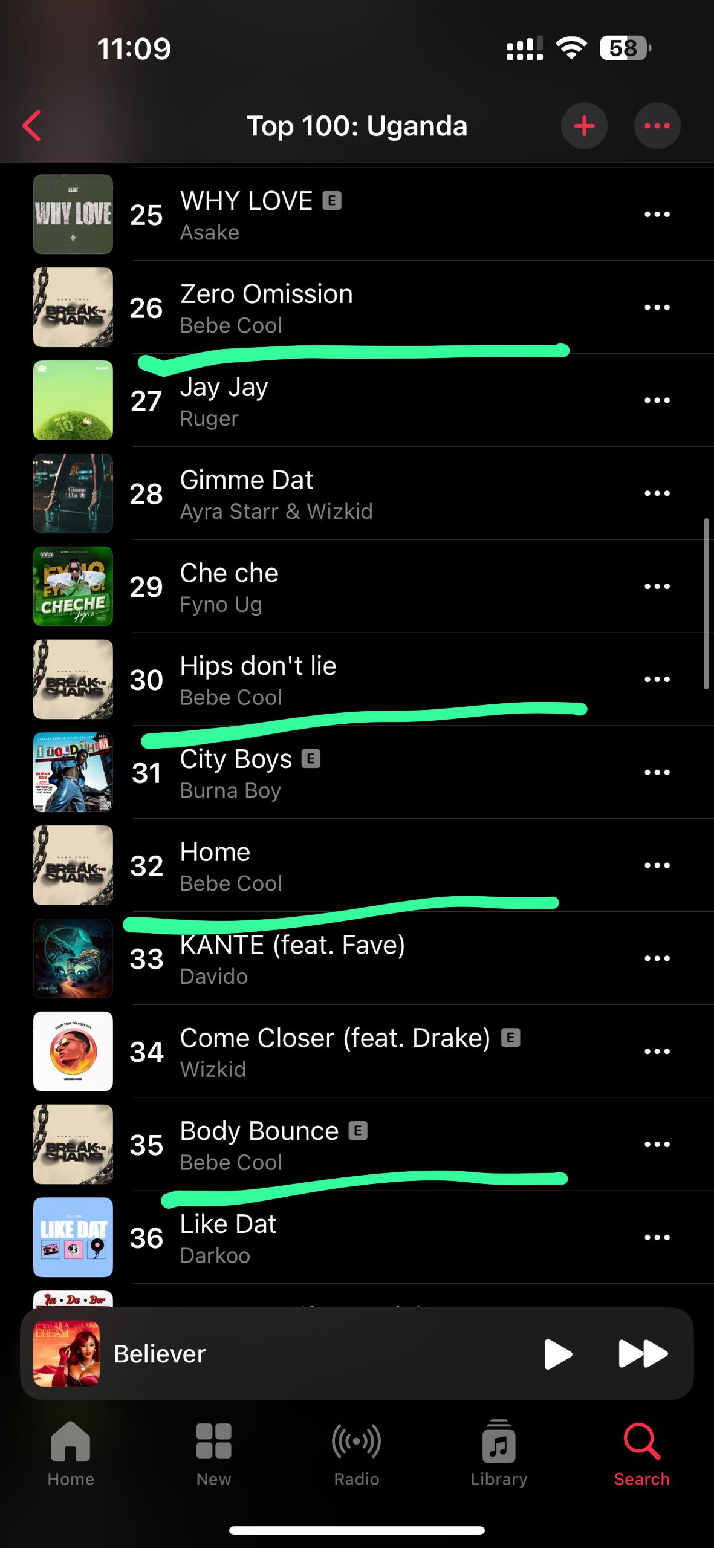This screenshot has width=714, height=1548.
Task: Show options for City Boys
Action: (x=657, y=772)
